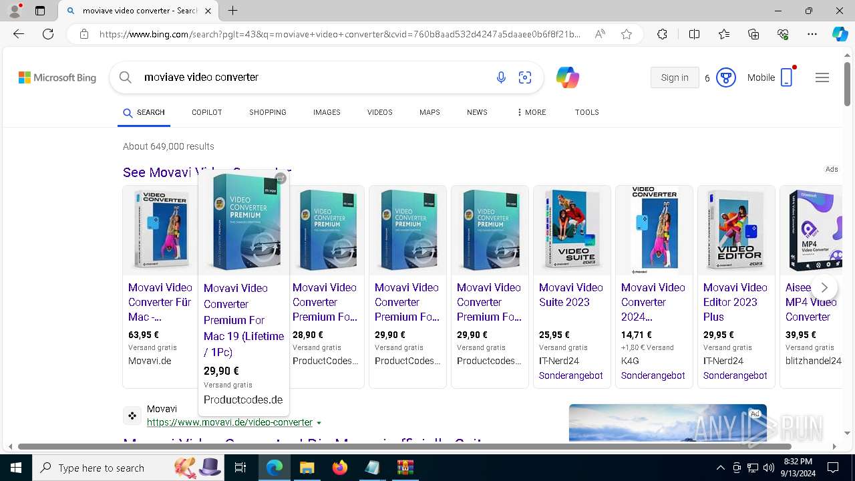Click taskbar Type here to search box

point(129,468)
